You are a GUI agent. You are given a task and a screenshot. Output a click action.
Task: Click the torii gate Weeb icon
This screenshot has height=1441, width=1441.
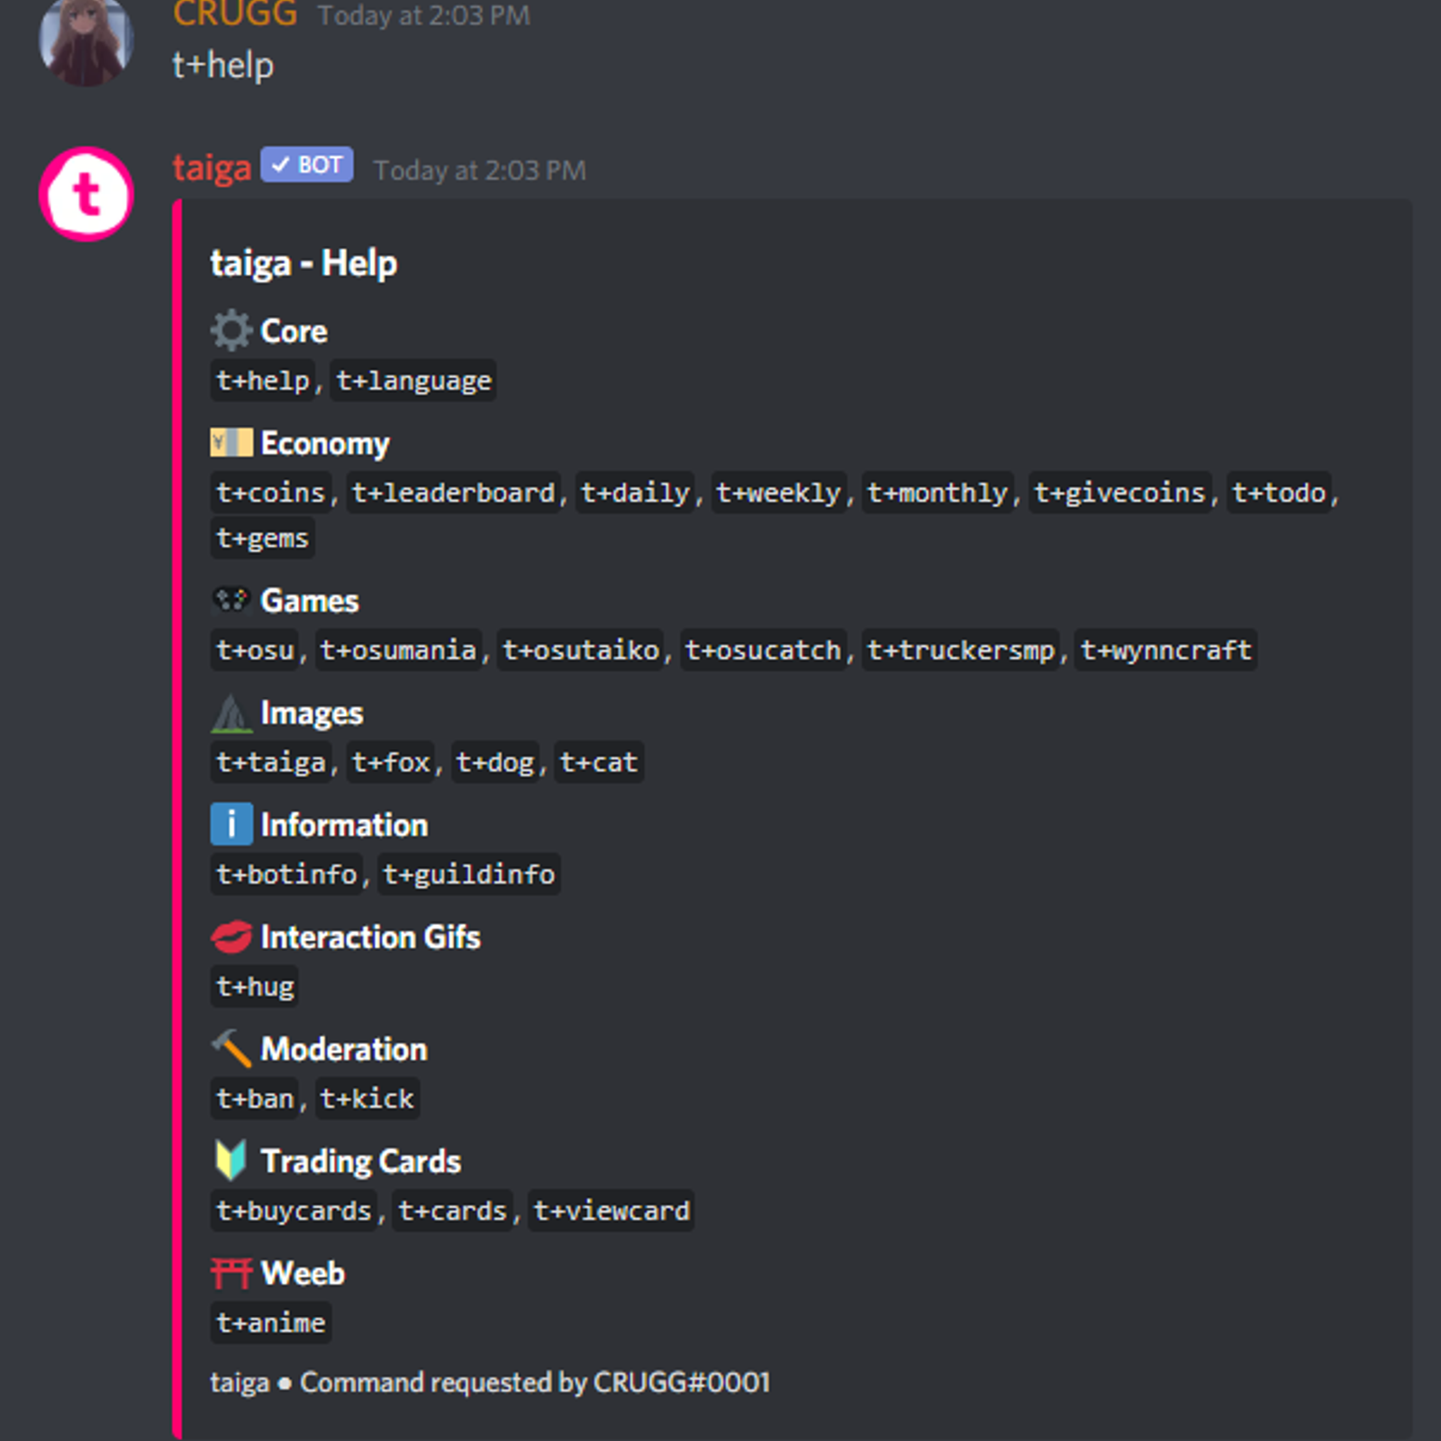click(231, 1273)
